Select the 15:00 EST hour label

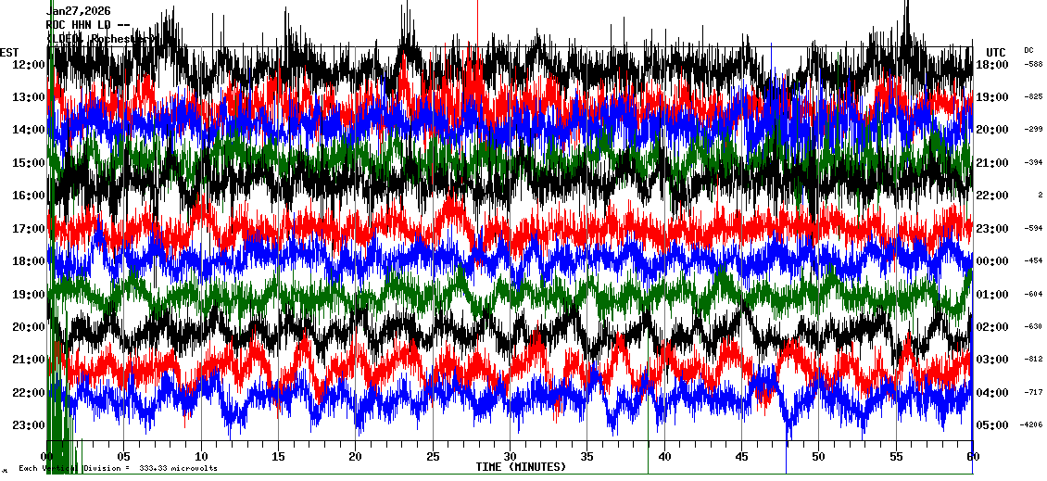[x=29, y=163]
